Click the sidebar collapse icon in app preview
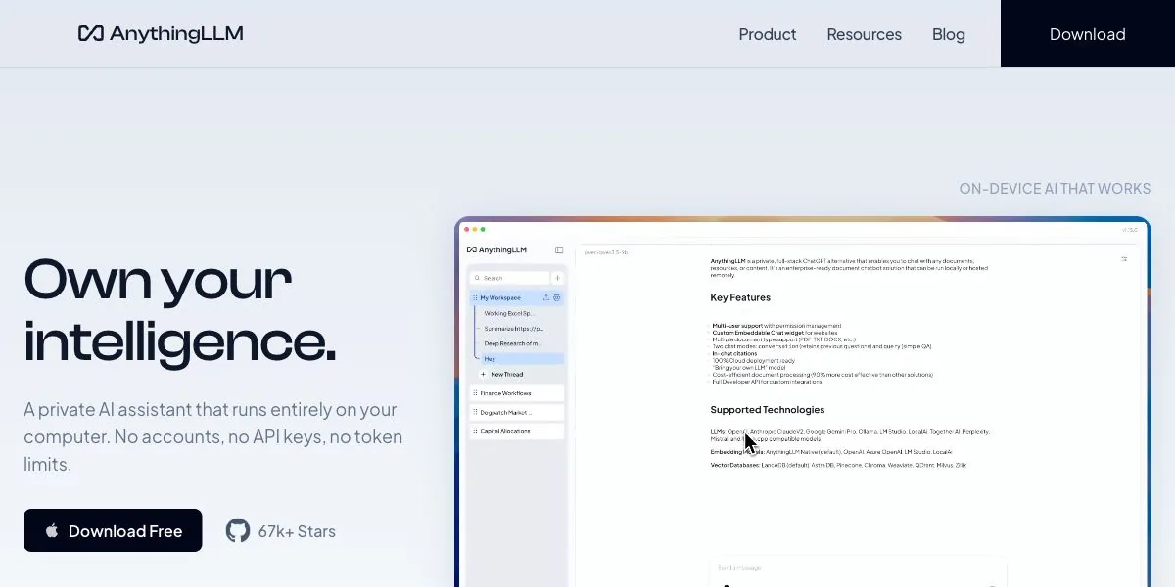 click(x=559, y=249)
